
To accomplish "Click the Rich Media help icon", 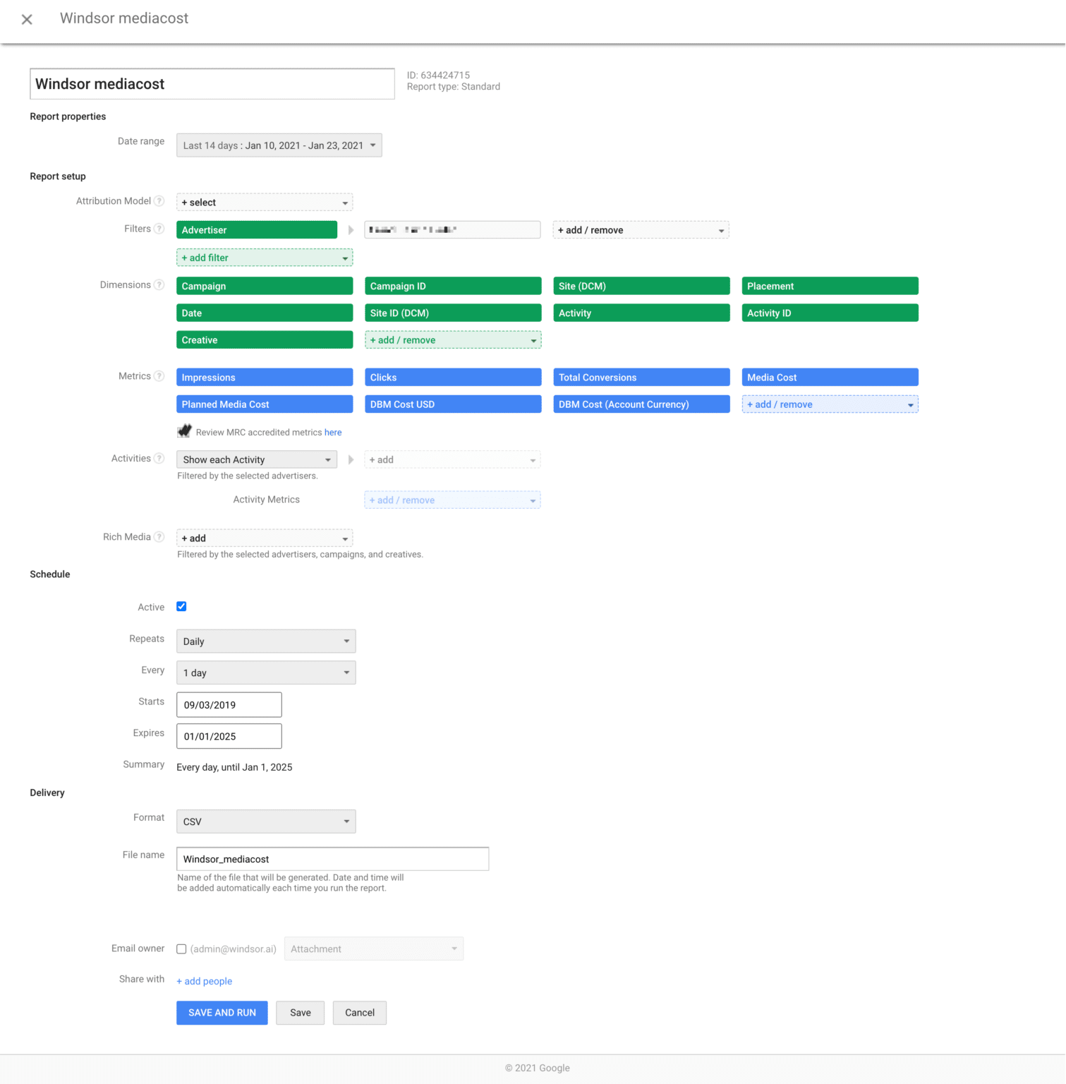I will point(159,536).
